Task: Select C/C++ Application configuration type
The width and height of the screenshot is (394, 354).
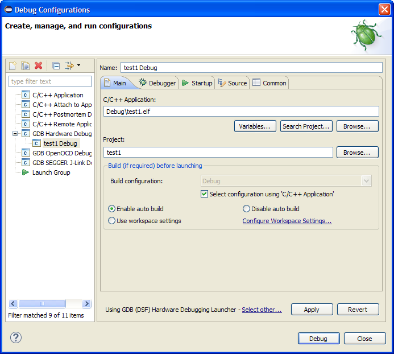Action: pyautogui.click(x=58, y=95)
